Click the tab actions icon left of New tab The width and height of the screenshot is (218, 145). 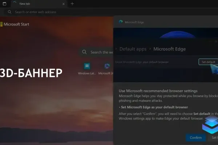tap(4, 4)
